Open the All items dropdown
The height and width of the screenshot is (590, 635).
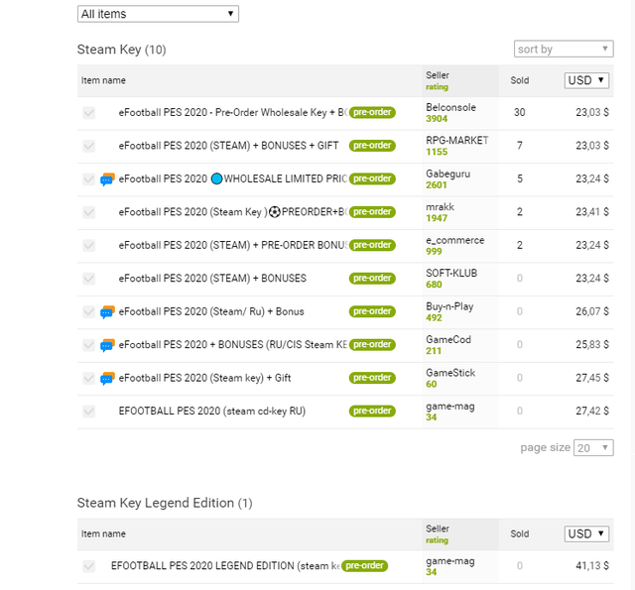click(x=158, y=14)
